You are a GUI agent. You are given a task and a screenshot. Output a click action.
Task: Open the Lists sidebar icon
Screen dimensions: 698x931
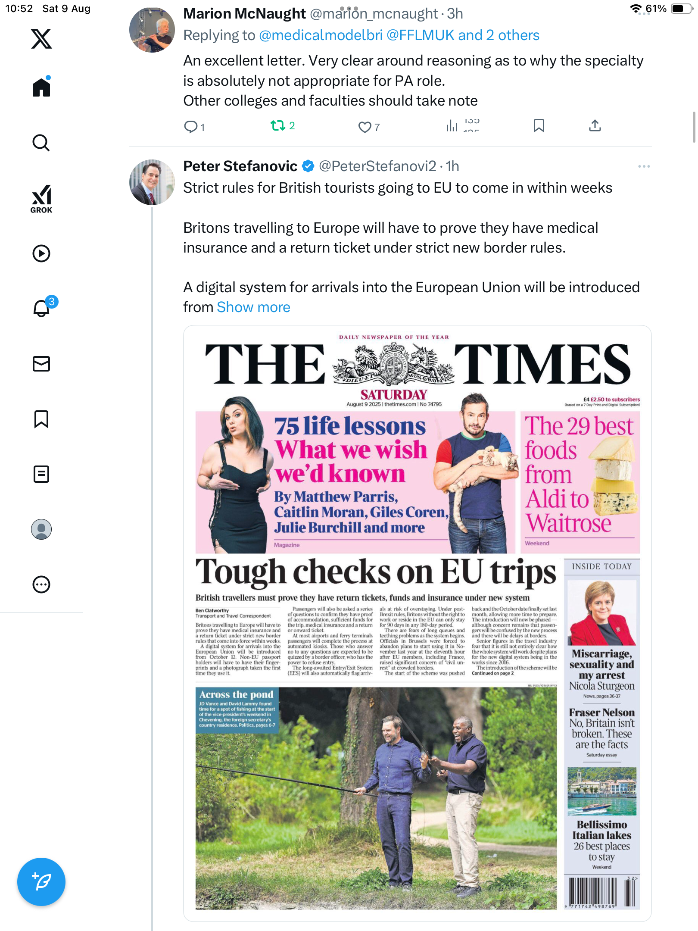click(41, 474)
